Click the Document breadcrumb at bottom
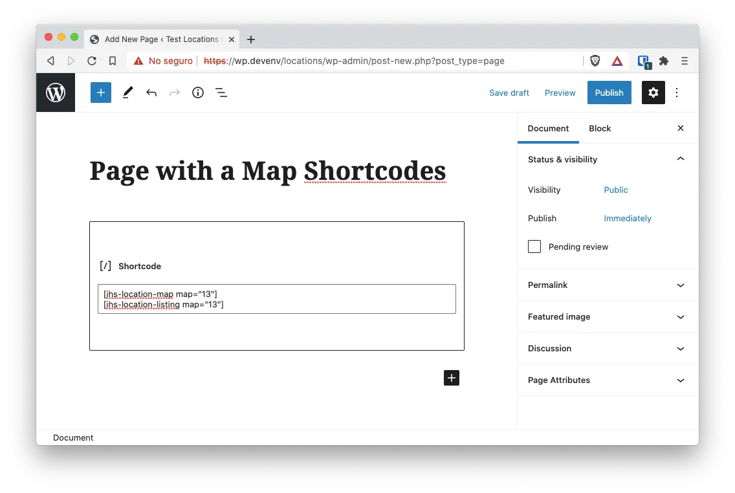This screenshot has width=735, height=493. pos(73,438)
